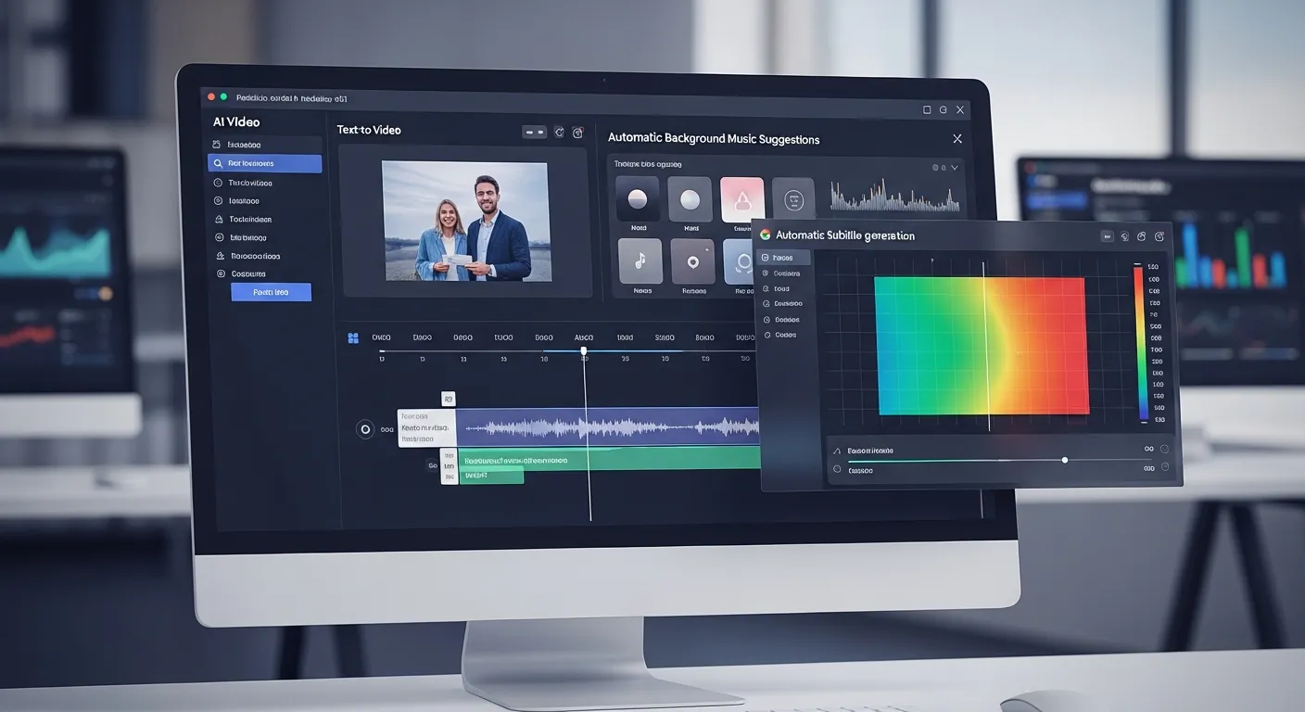Expand the dropdown chevron in Music Suggestions panel

click(956, 167)
